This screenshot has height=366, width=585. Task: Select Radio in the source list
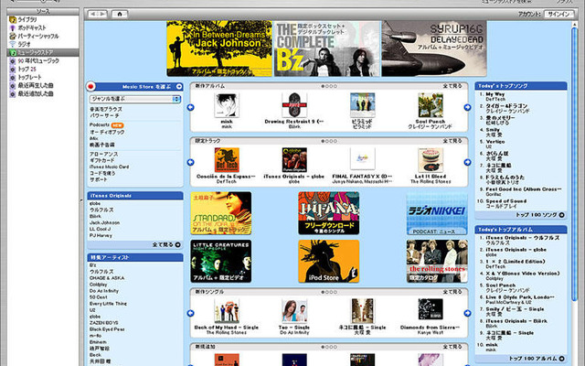pyautogui.click(x=24, y=44)
